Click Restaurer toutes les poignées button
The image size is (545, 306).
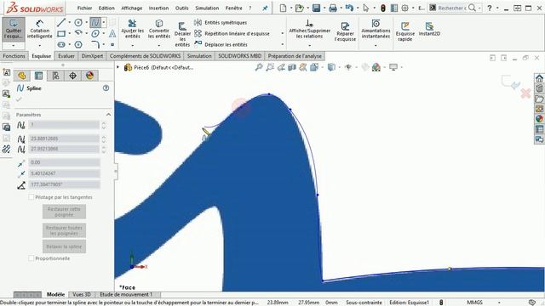coord(64,230)
